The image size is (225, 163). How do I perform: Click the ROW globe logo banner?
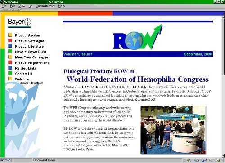click(138, 37)
